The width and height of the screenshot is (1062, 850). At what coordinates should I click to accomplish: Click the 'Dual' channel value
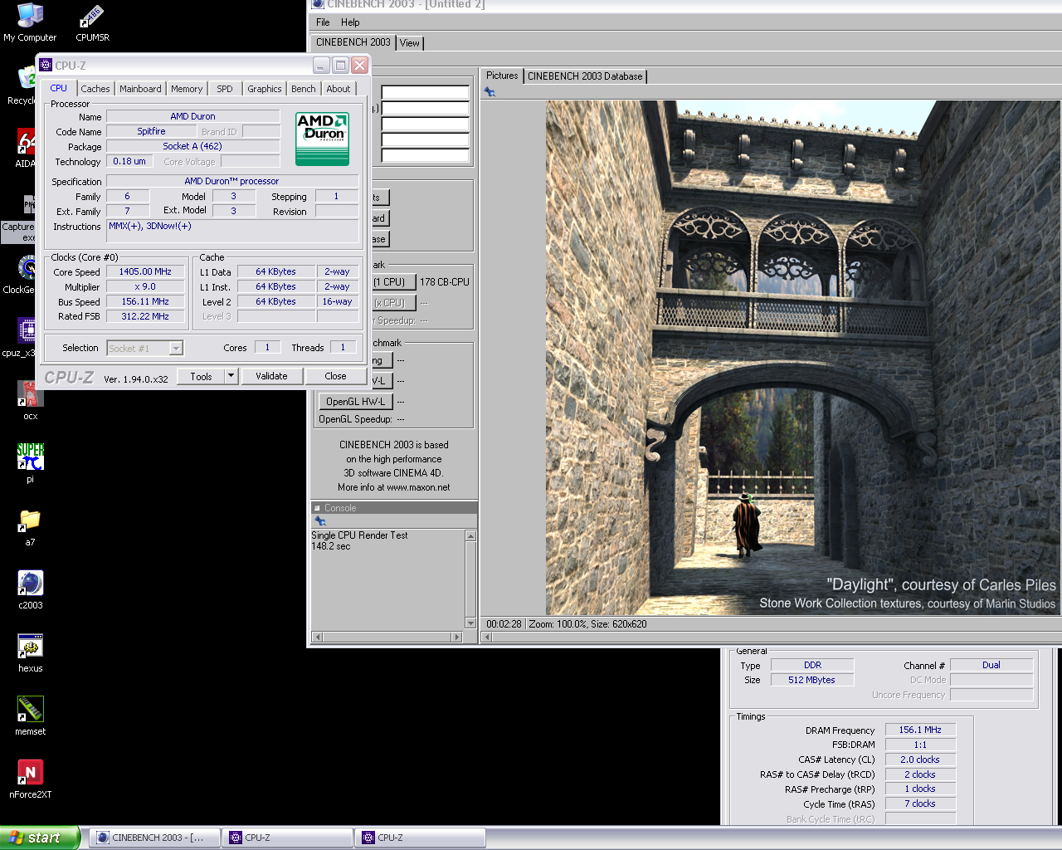pyautogui.click(x=991, y=665)
